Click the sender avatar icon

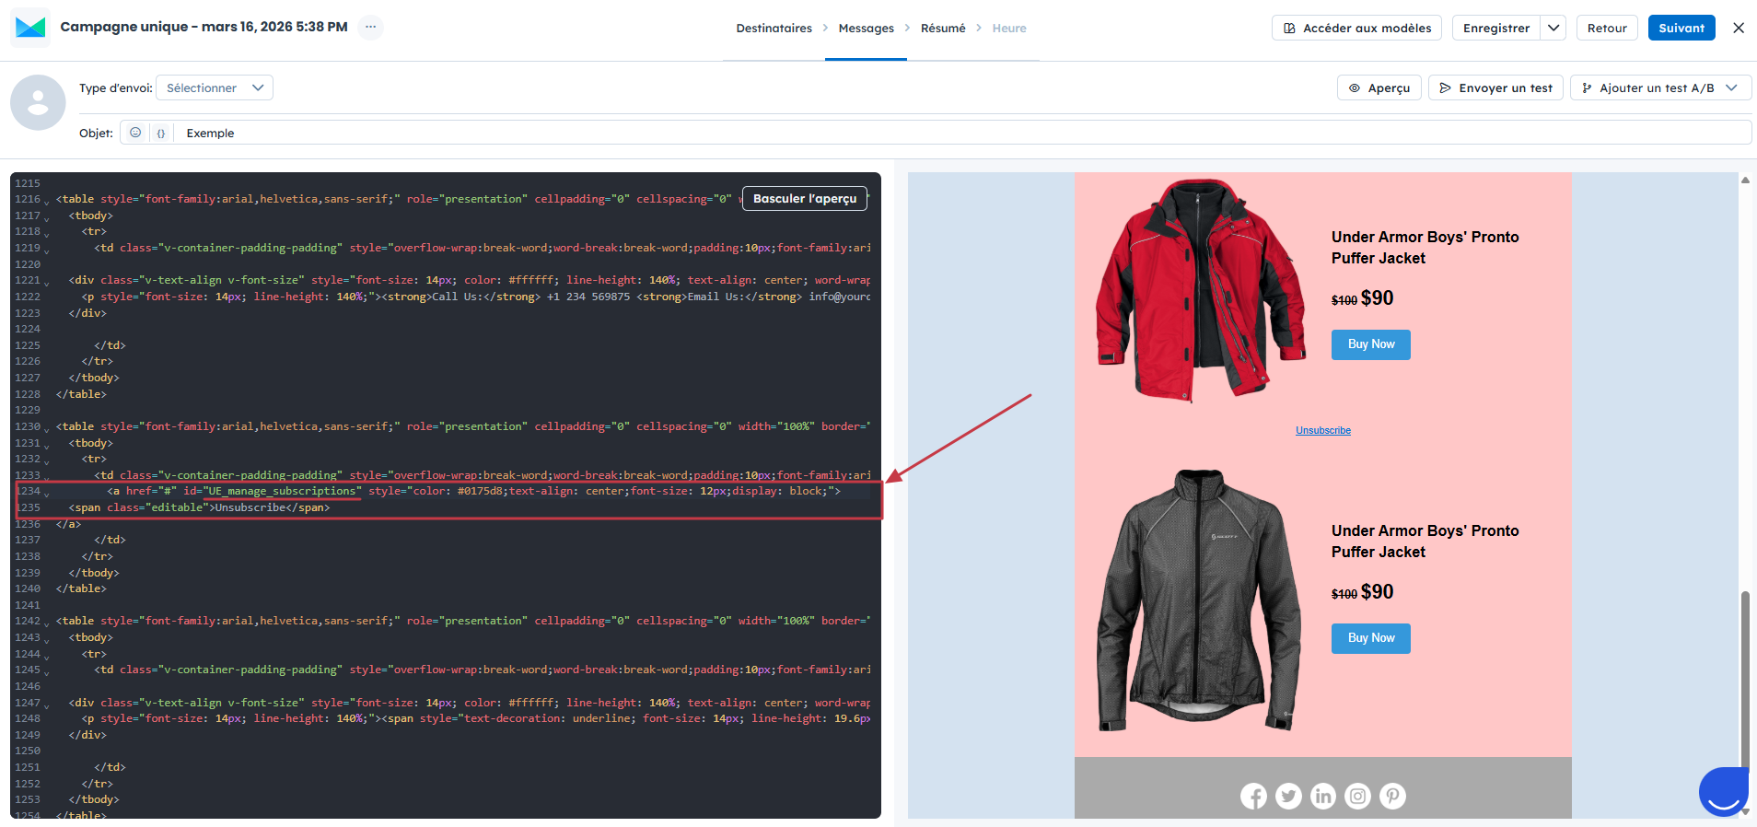coord(38,102)
